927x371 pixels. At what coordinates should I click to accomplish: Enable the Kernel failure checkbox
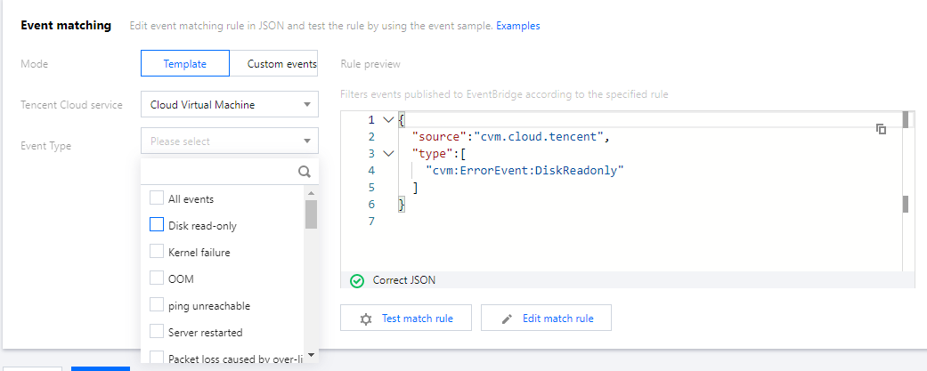tap(157, 252)
